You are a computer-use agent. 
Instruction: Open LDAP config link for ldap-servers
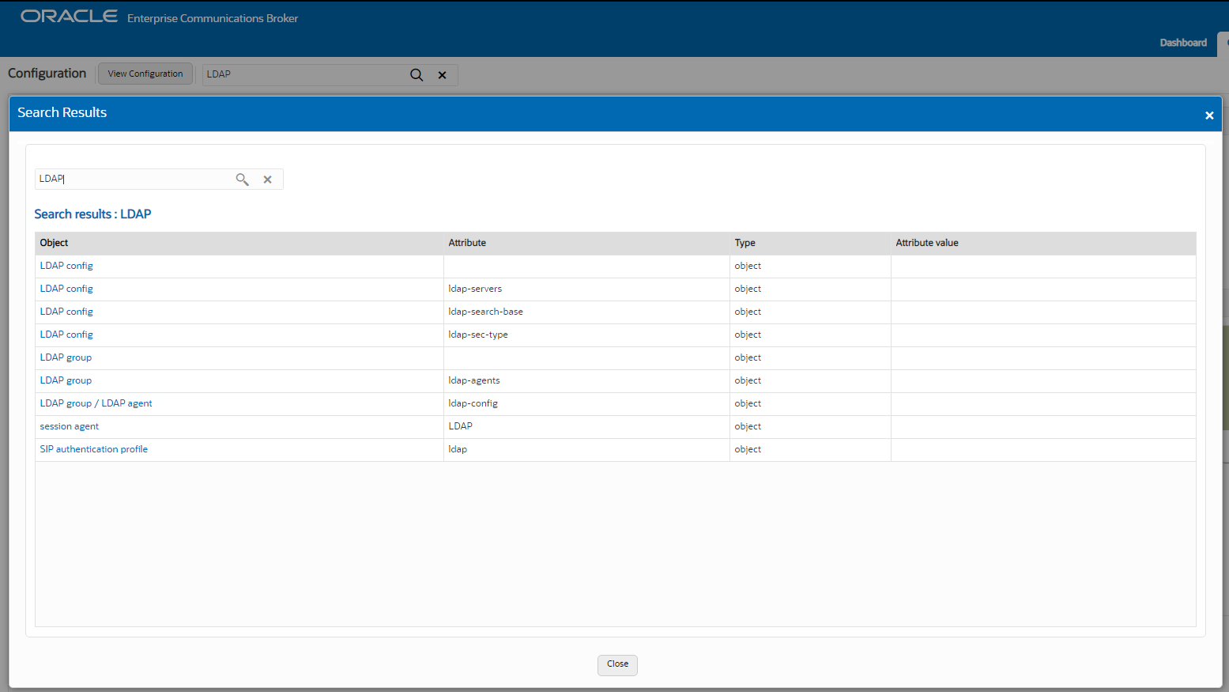(66, 289)
